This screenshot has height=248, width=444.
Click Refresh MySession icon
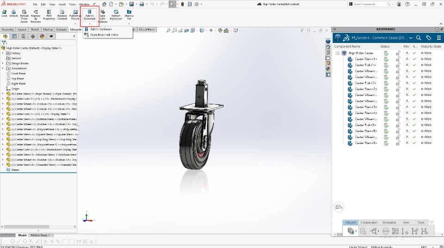point(116,11)
